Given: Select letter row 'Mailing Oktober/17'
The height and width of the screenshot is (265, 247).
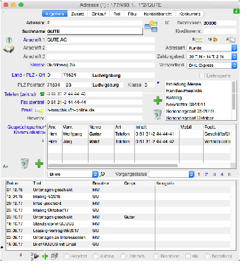Looking at the screenshot, I should click(x=118, y=211).
